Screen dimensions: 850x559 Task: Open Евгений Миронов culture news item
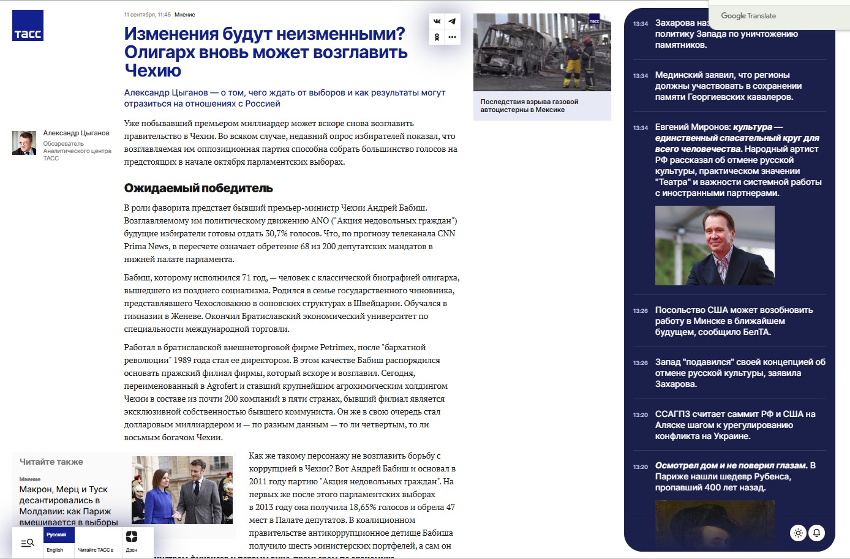pos(739,160)
